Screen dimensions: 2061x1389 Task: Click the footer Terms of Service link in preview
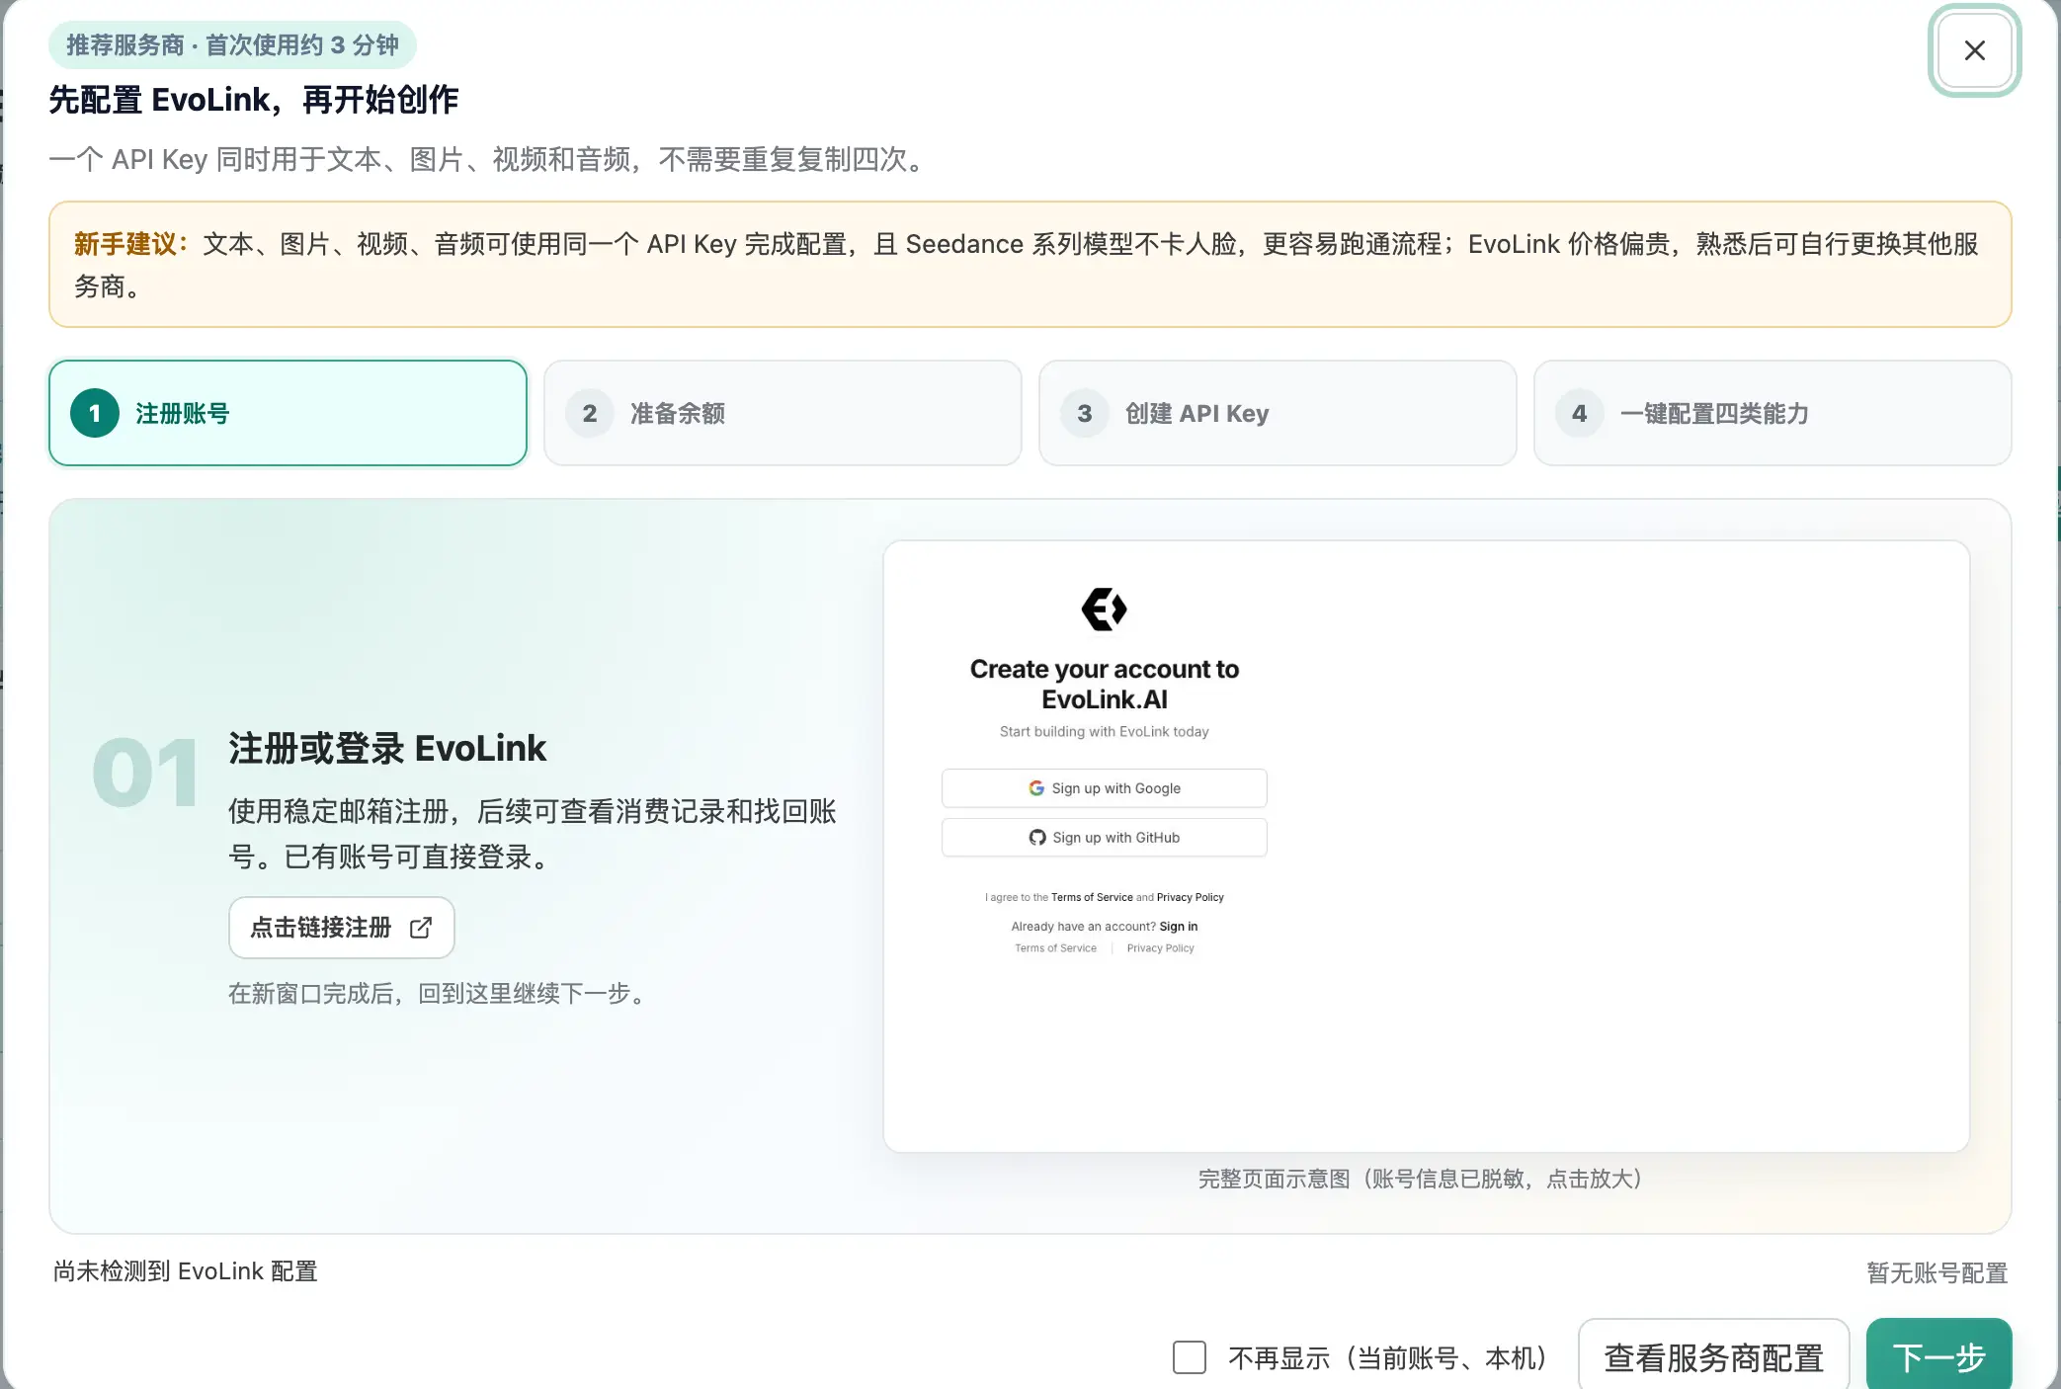tap(1055, 948)
